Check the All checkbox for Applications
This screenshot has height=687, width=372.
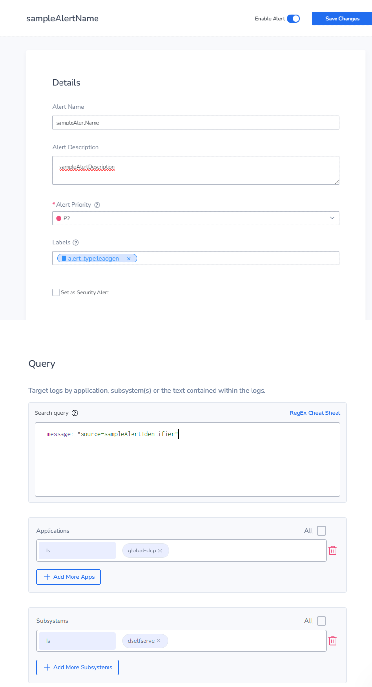(322, 531)
